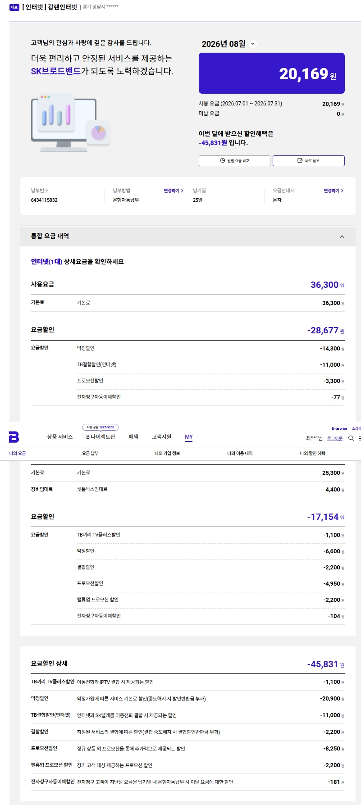Screen dimensions: 361x805
Task: Switch to 요금 납부 tab
Action: pyautogui.click(x=90, y=453)
